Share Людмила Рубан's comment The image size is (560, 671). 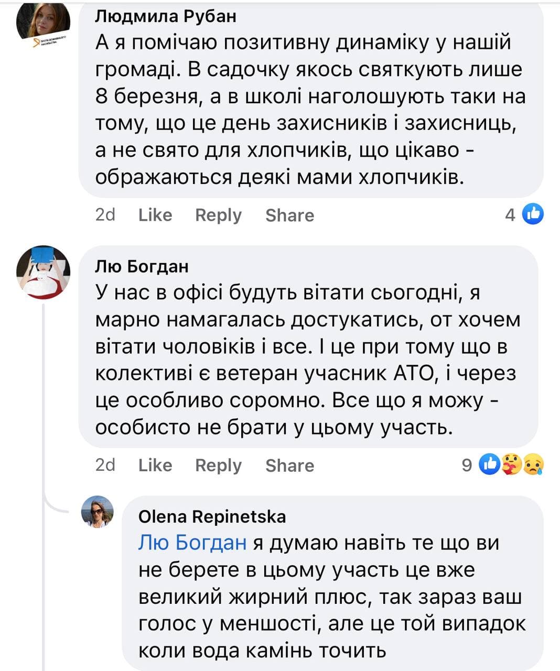289,215
